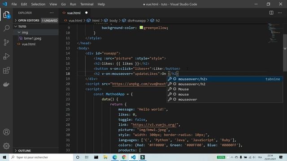Click the editor vertical scrollbar
Screen dimensions: 287x161
click(285, 53)
